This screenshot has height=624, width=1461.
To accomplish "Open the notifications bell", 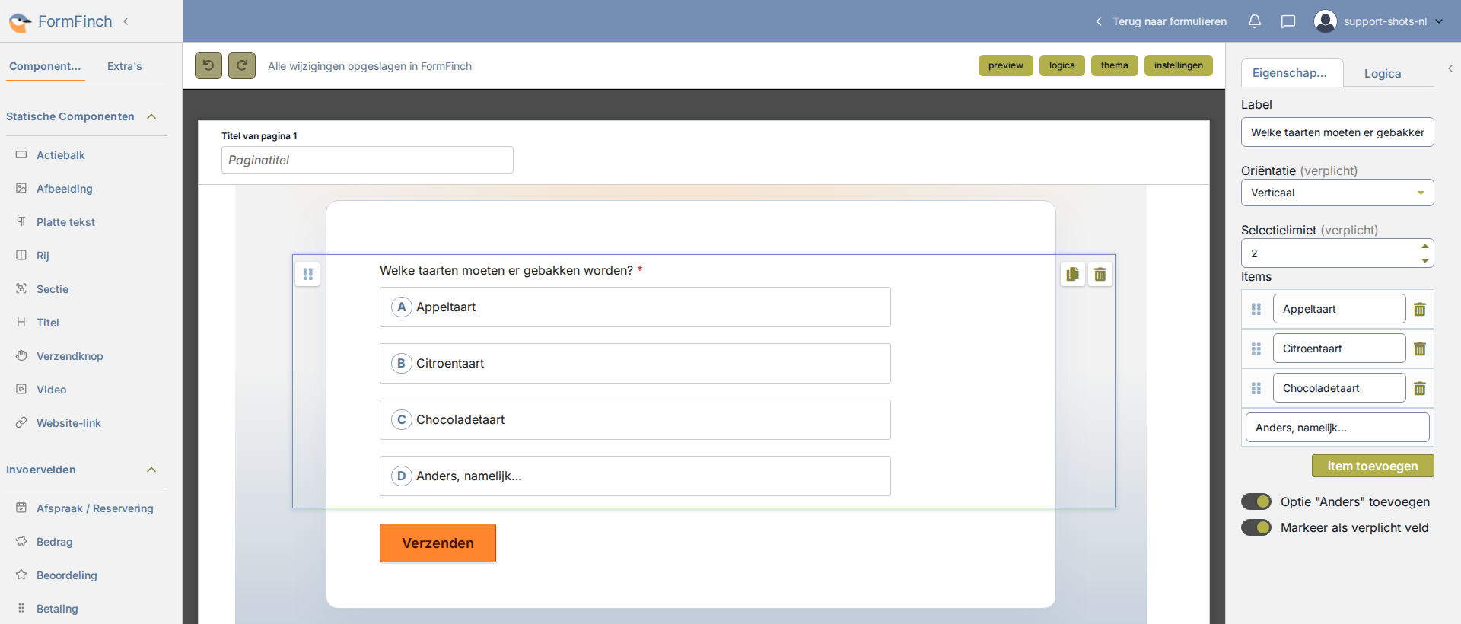I will click(x=1255, y=21).
